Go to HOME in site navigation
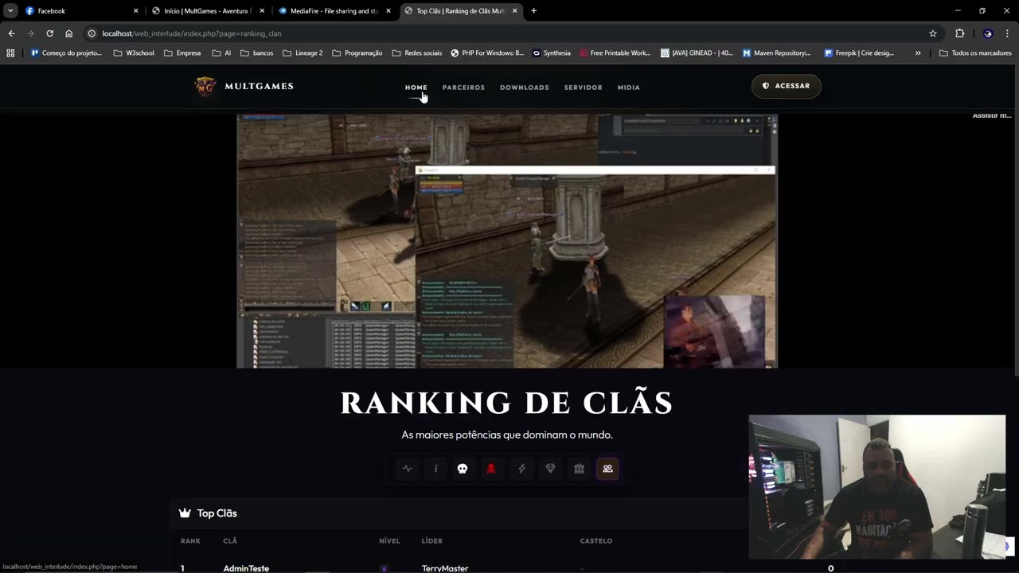1019x573 pixels. click(x=416, y=88)
